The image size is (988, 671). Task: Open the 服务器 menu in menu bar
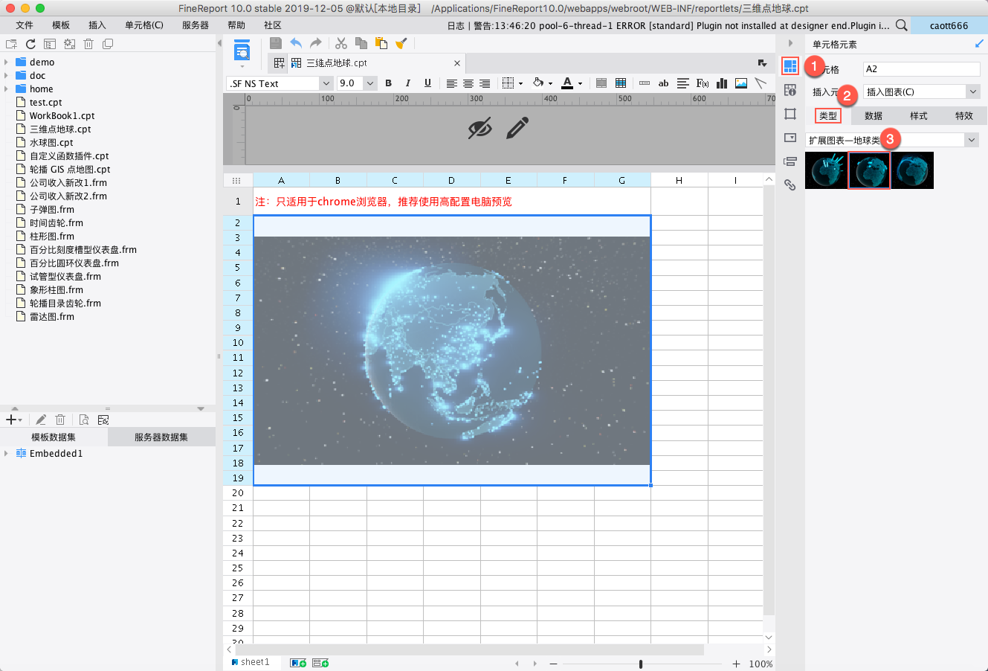point(195,25)
